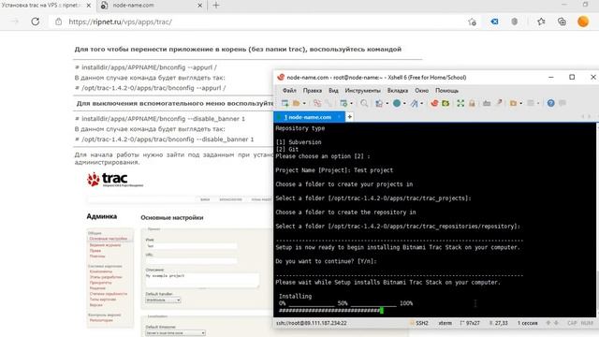Open the Помощь menu in Xshell
599x337 pixels.
tap(446, 91)
